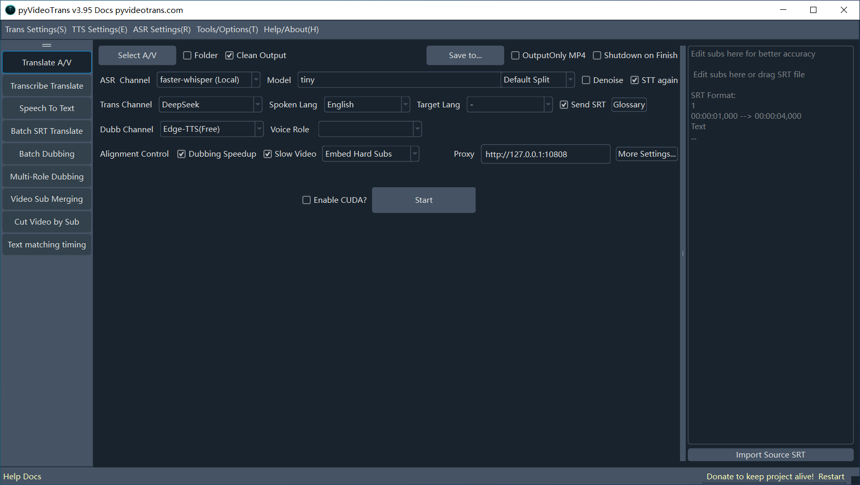Expand the ASR Channel dropdown
The width and height of the screenshot is (860, 485).
pyautogui.click(x=256, y=80)
